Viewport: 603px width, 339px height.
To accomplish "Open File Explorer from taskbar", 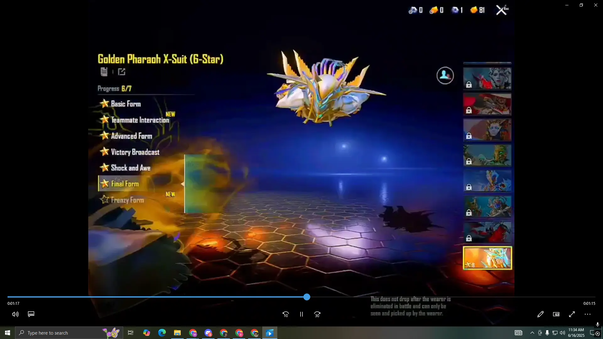I will [177, 333].
